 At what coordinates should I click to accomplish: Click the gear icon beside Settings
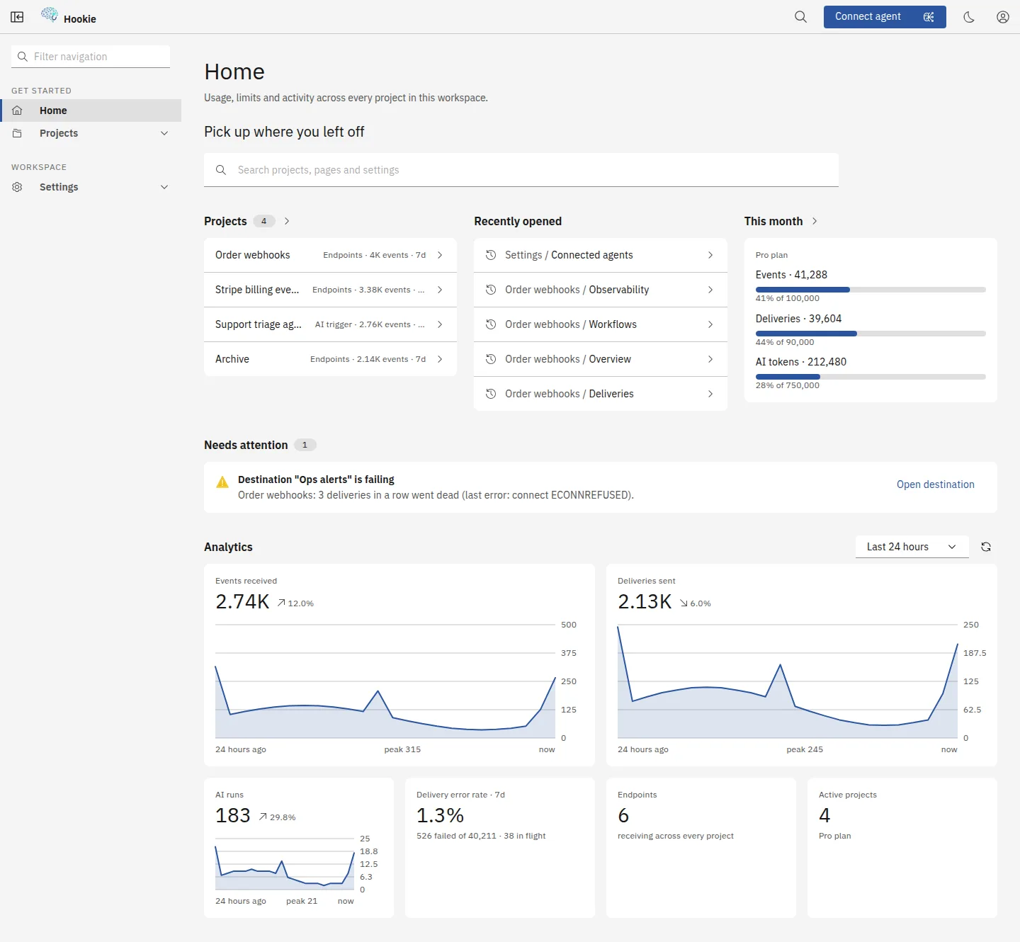18,187
